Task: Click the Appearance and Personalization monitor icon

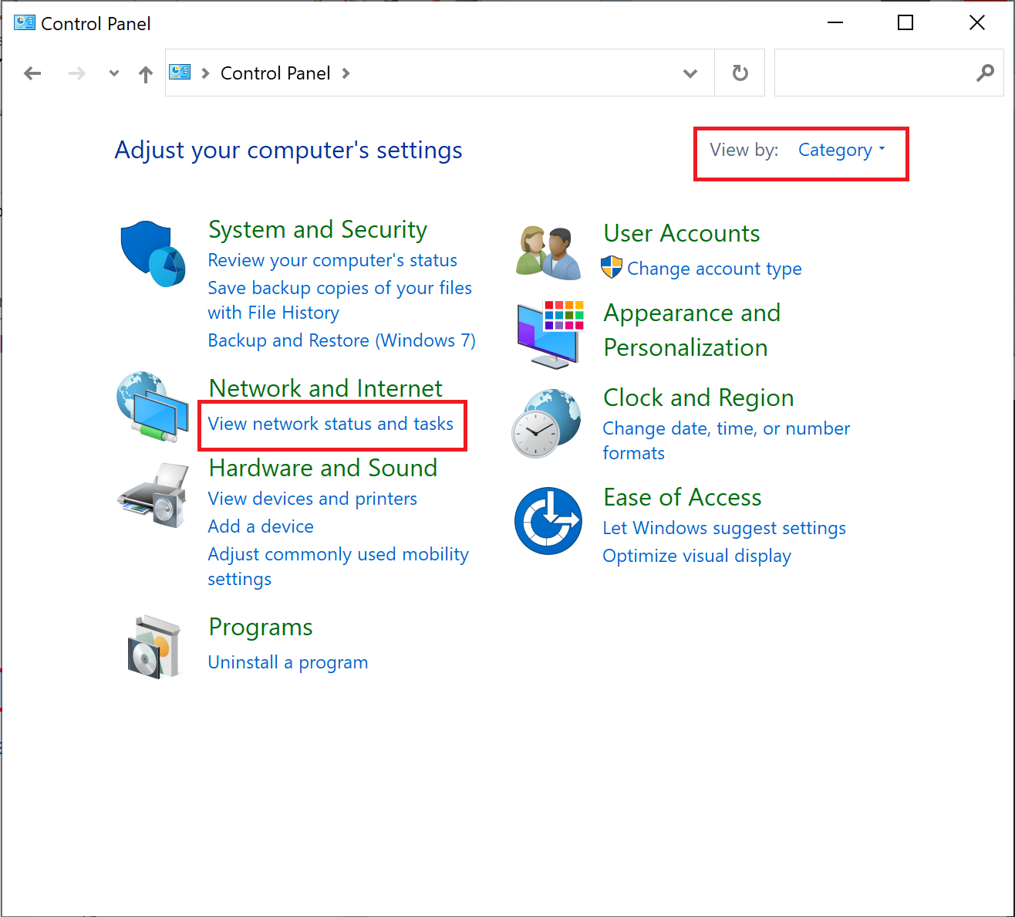Action: coord(550,333)
